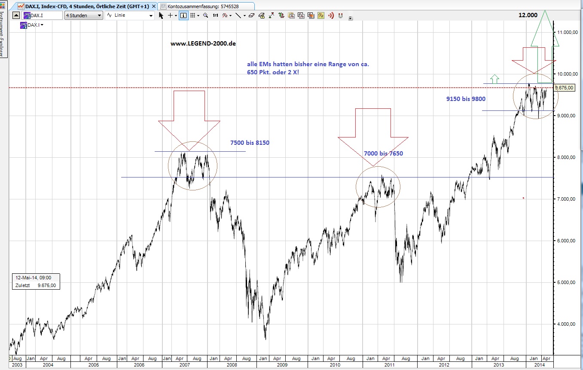
Task: Activate the crosshair tool
Action: (170, 15)
